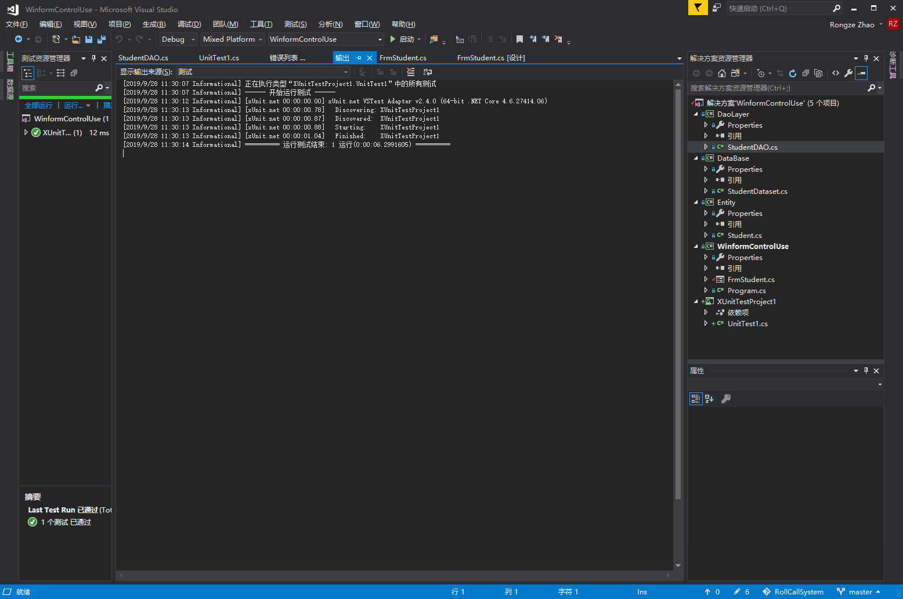Image resolution: width=903 pixels, height=599 pixels.
Task: Select StudentDataset.cs in Solution Explorer
Action: pos(757,192)
